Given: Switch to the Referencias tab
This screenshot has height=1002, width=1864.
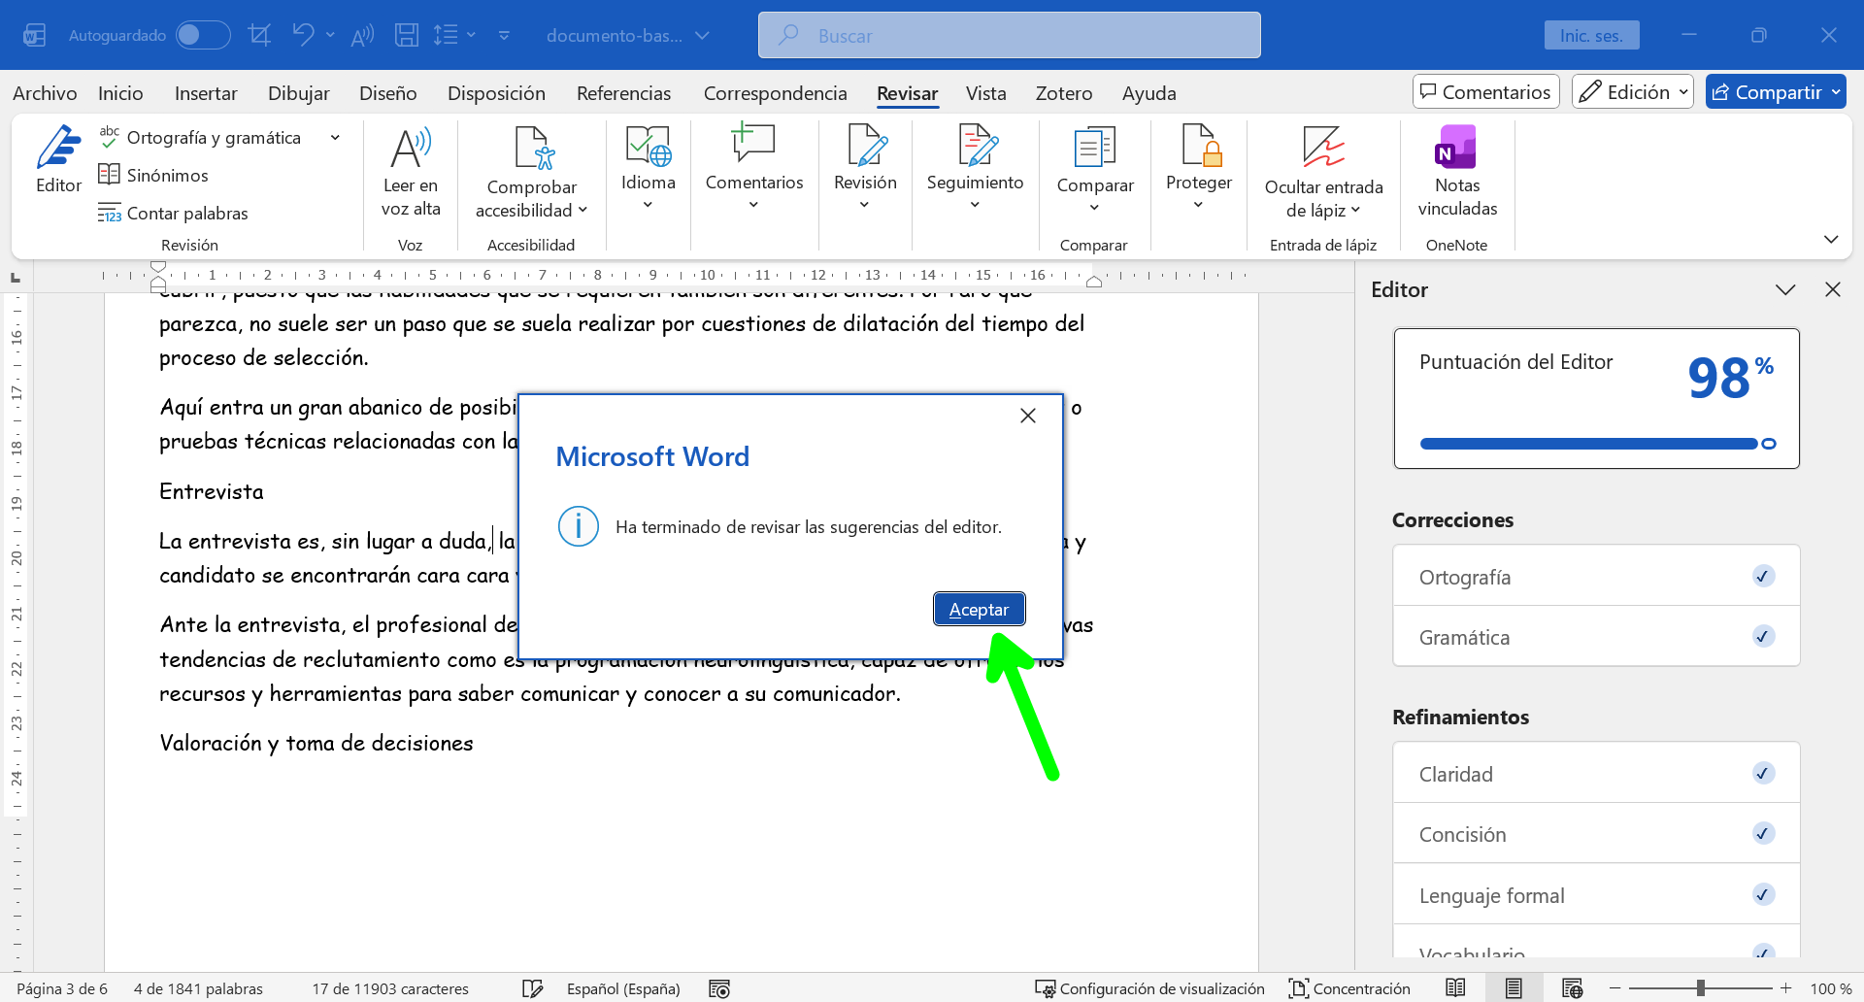Looking at the screenshot, I should pyautogui.click(x=623, y=93).
